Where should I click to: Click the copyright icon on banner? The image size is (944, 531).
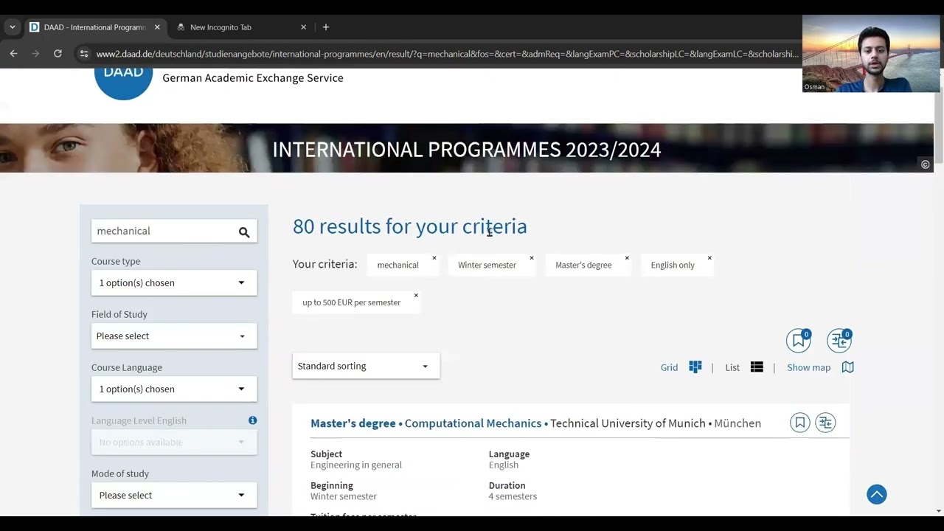[x=926, y=164]
